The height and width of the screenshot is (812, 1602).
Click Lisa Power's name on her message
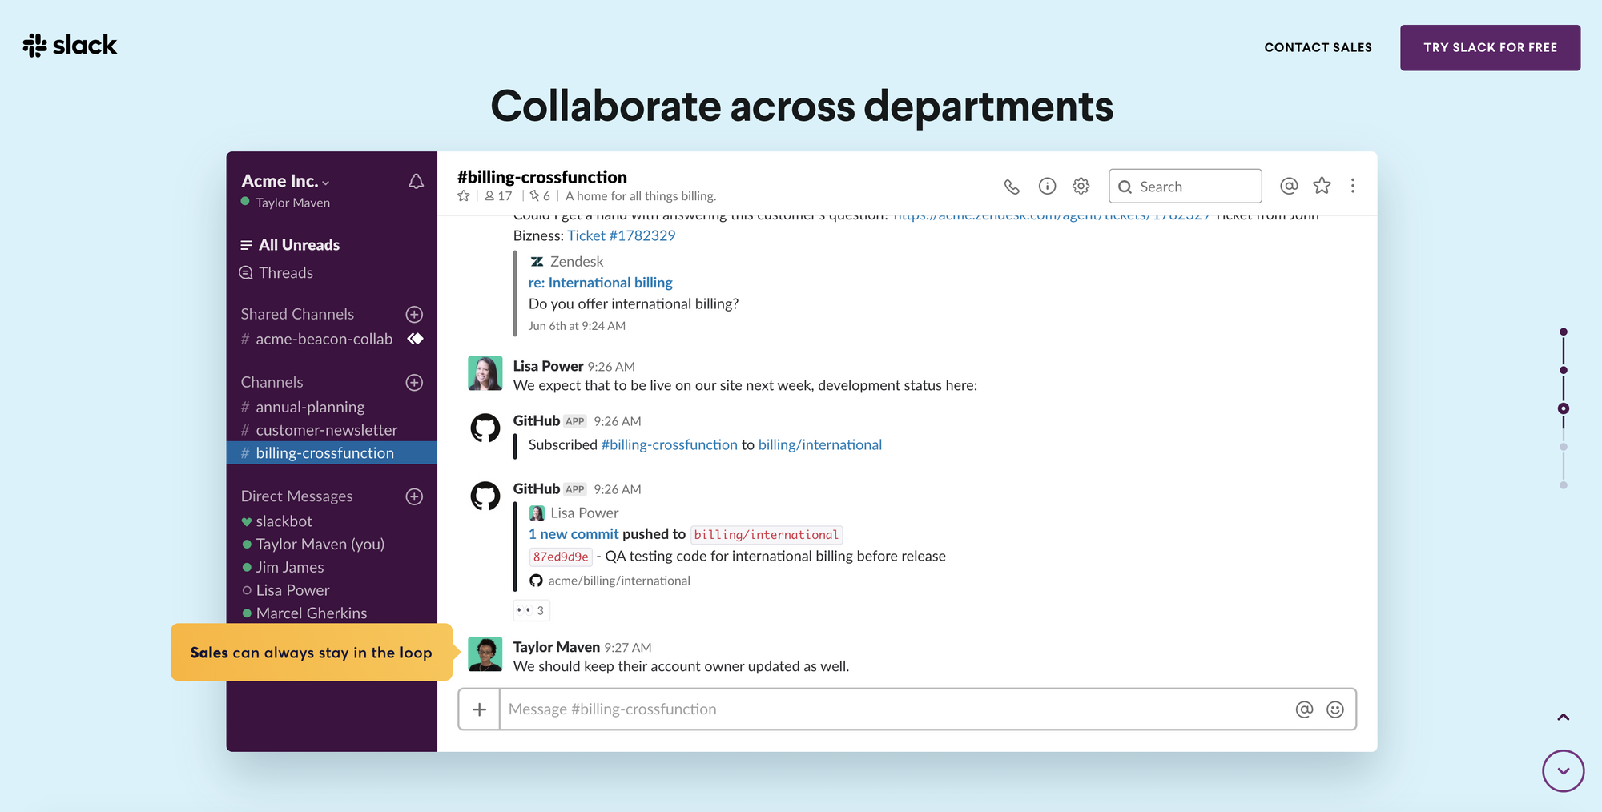click(x=548, y=366)
